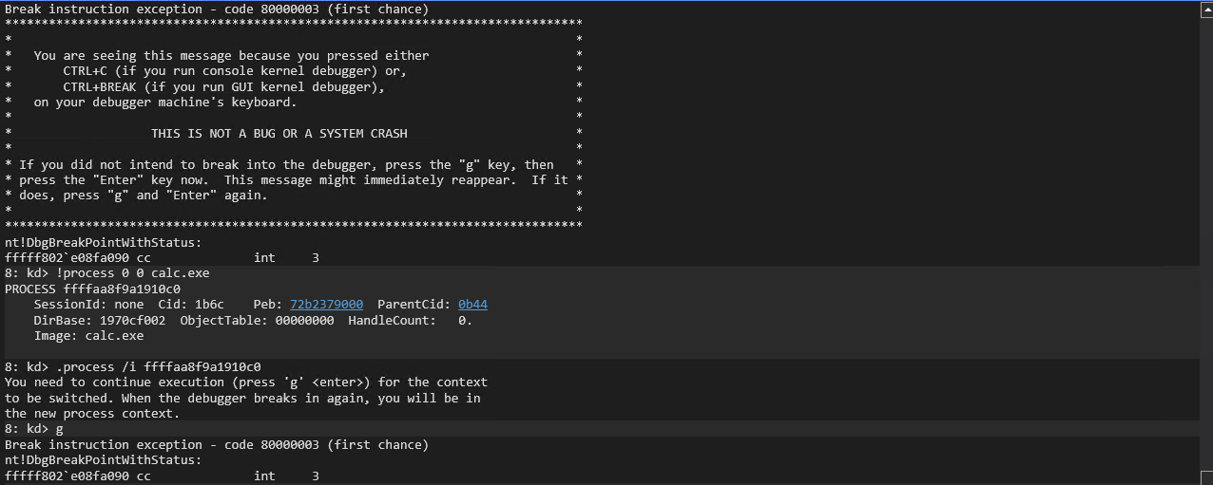Click the topmost "Break instruction exception" line

(x=217, y=9)
